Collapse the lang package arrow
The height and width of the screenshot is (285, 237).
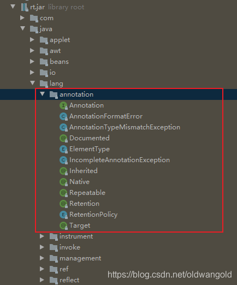click(33, 83)
